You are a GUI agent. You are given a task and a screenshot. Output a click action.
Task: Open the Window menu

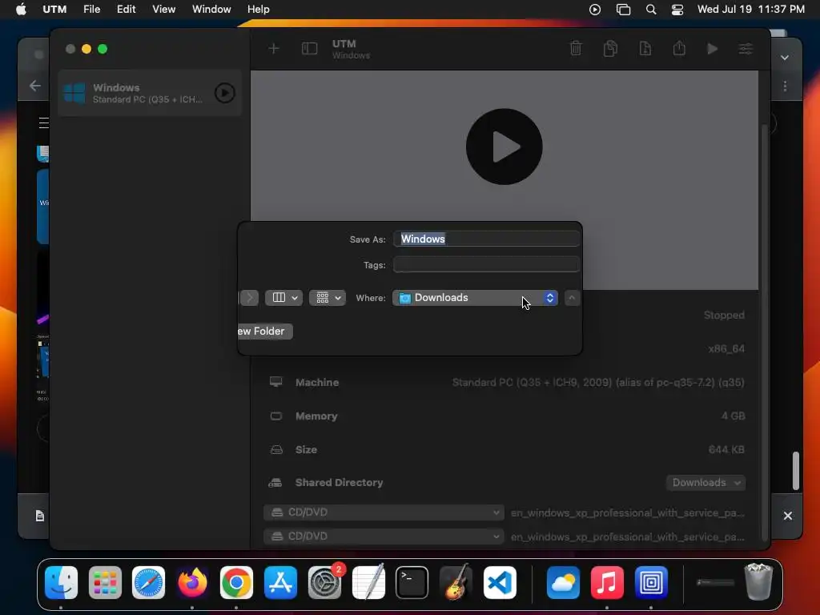pyautogui.click(x=211, y=10)
